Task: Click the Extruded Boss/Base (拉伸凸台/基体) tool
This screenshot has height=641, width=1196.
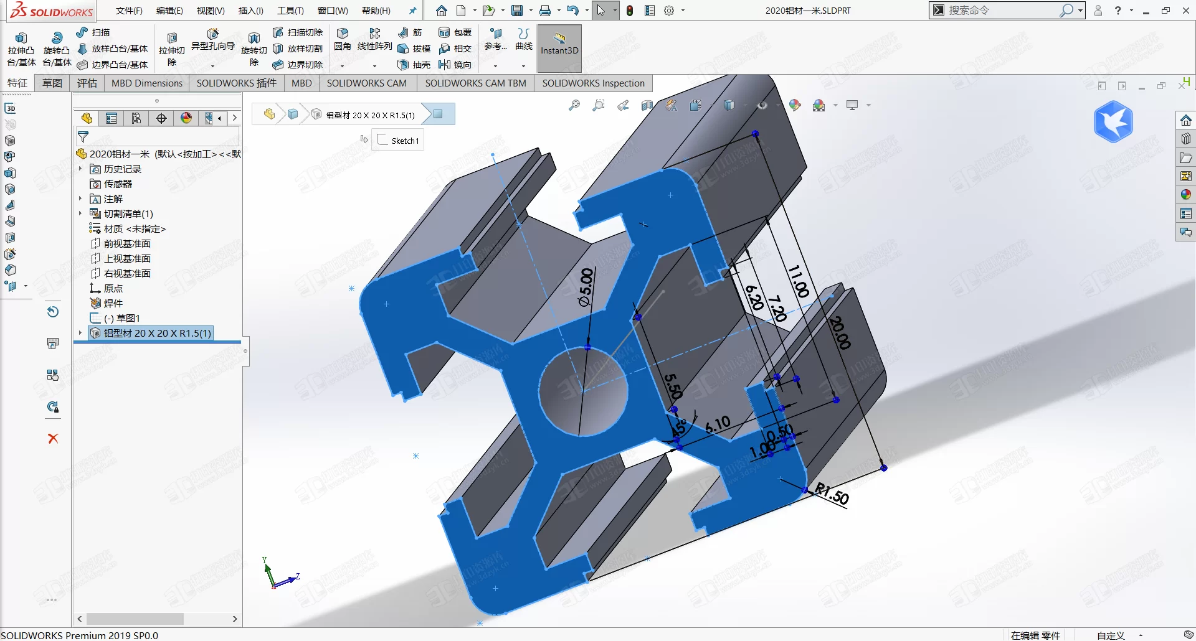Action: tap(21, 49)
